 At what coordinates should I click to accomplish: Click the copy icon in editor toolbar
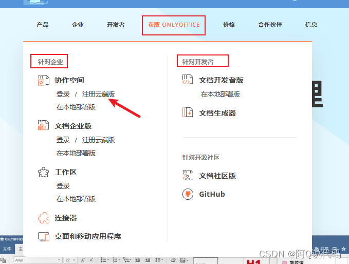click(3, 260)
